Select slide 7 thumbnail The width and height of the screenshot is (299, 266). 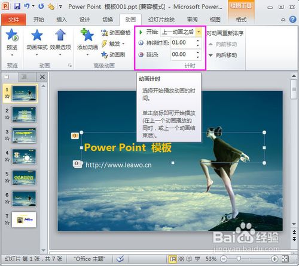24,219
